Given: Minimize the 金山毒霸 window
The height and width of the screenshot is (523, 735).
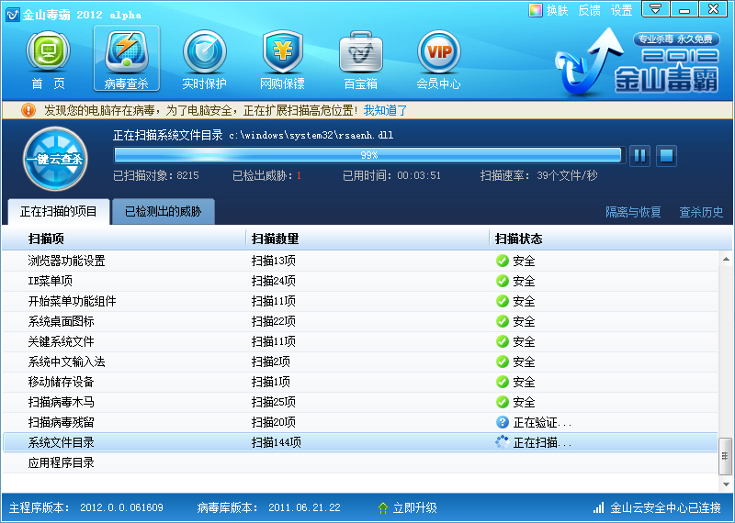Looking at the screenshot, I should (x=684, y=9).
